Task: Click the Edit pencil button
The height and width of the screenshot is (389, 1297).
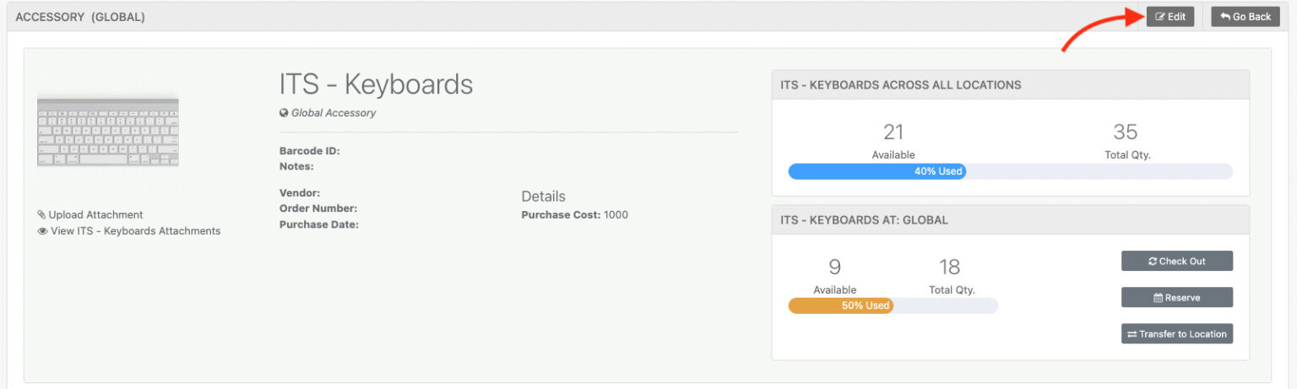Action: (x=1169, y=17)
